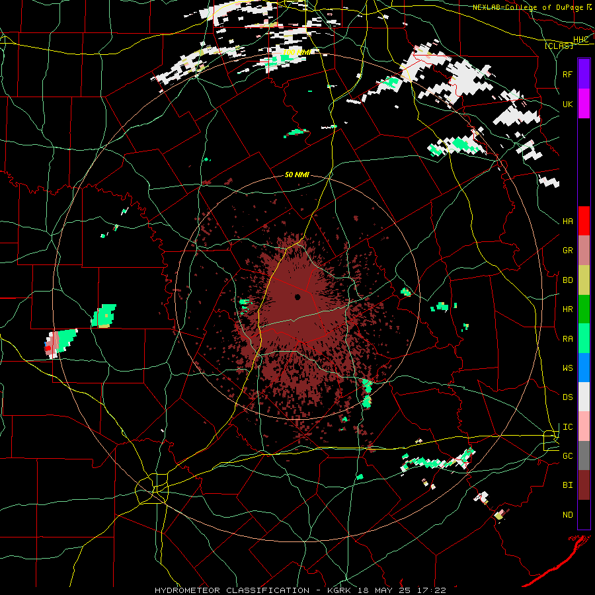The height and width of the screenshot is (595, 595).
Task: Click the Hydrometeor Classification KGRK caption
Action: (300, 590)
